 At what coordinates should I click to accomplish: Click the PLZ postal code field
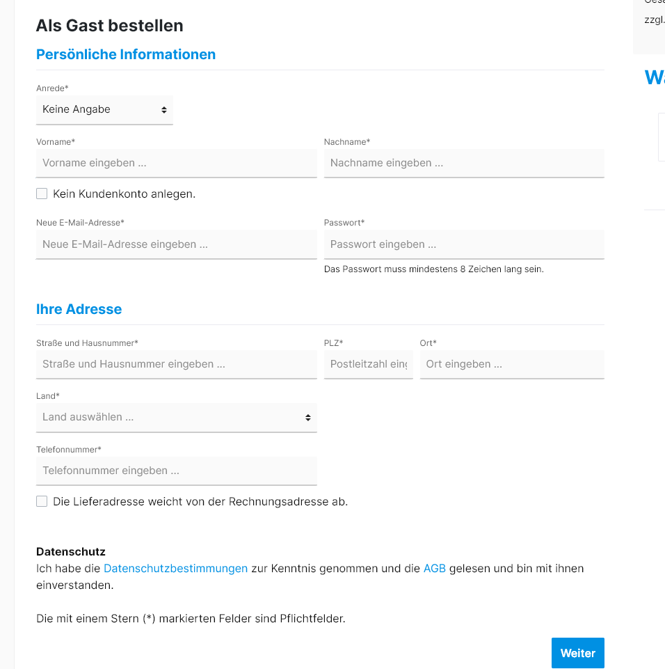(x=368, y=365)
